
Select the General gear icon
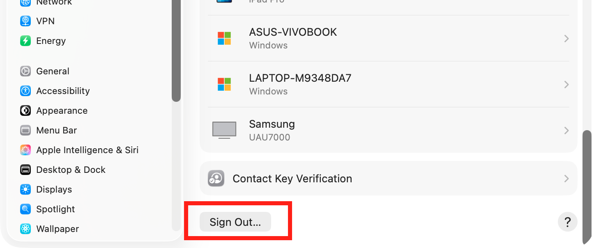(25, 71)
